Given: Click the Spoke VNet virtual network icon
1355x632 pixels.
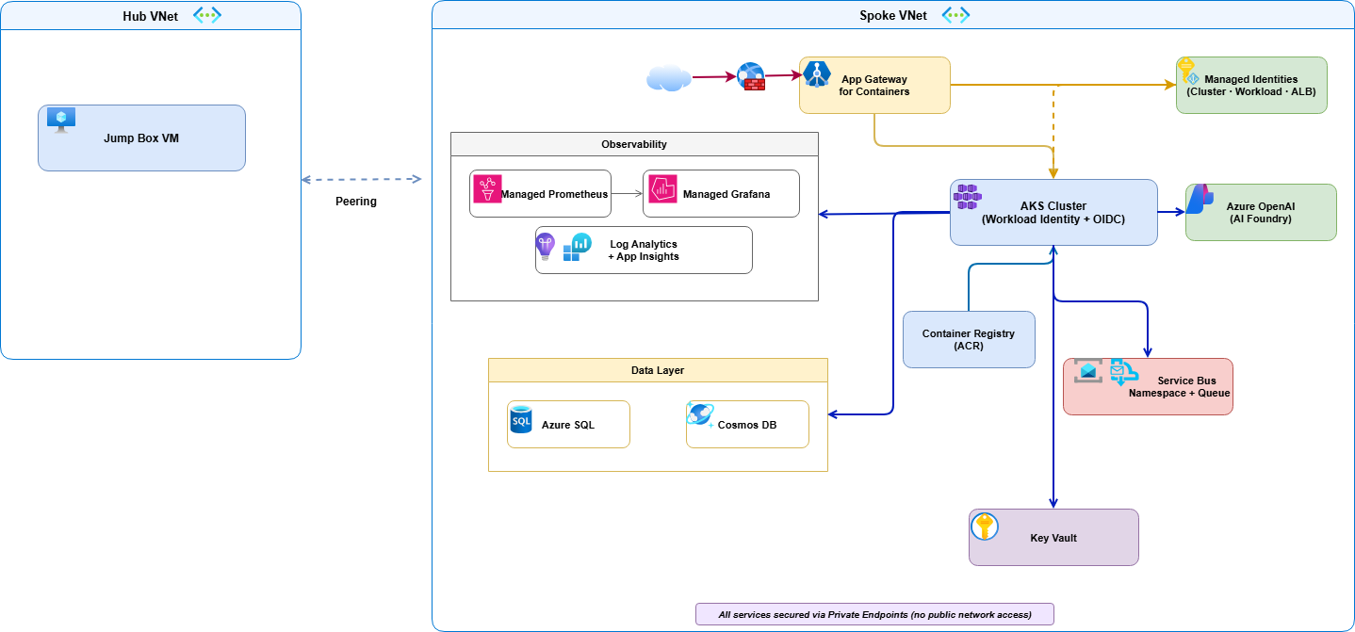Looking at the screenshot, I should tap(955, 16).
